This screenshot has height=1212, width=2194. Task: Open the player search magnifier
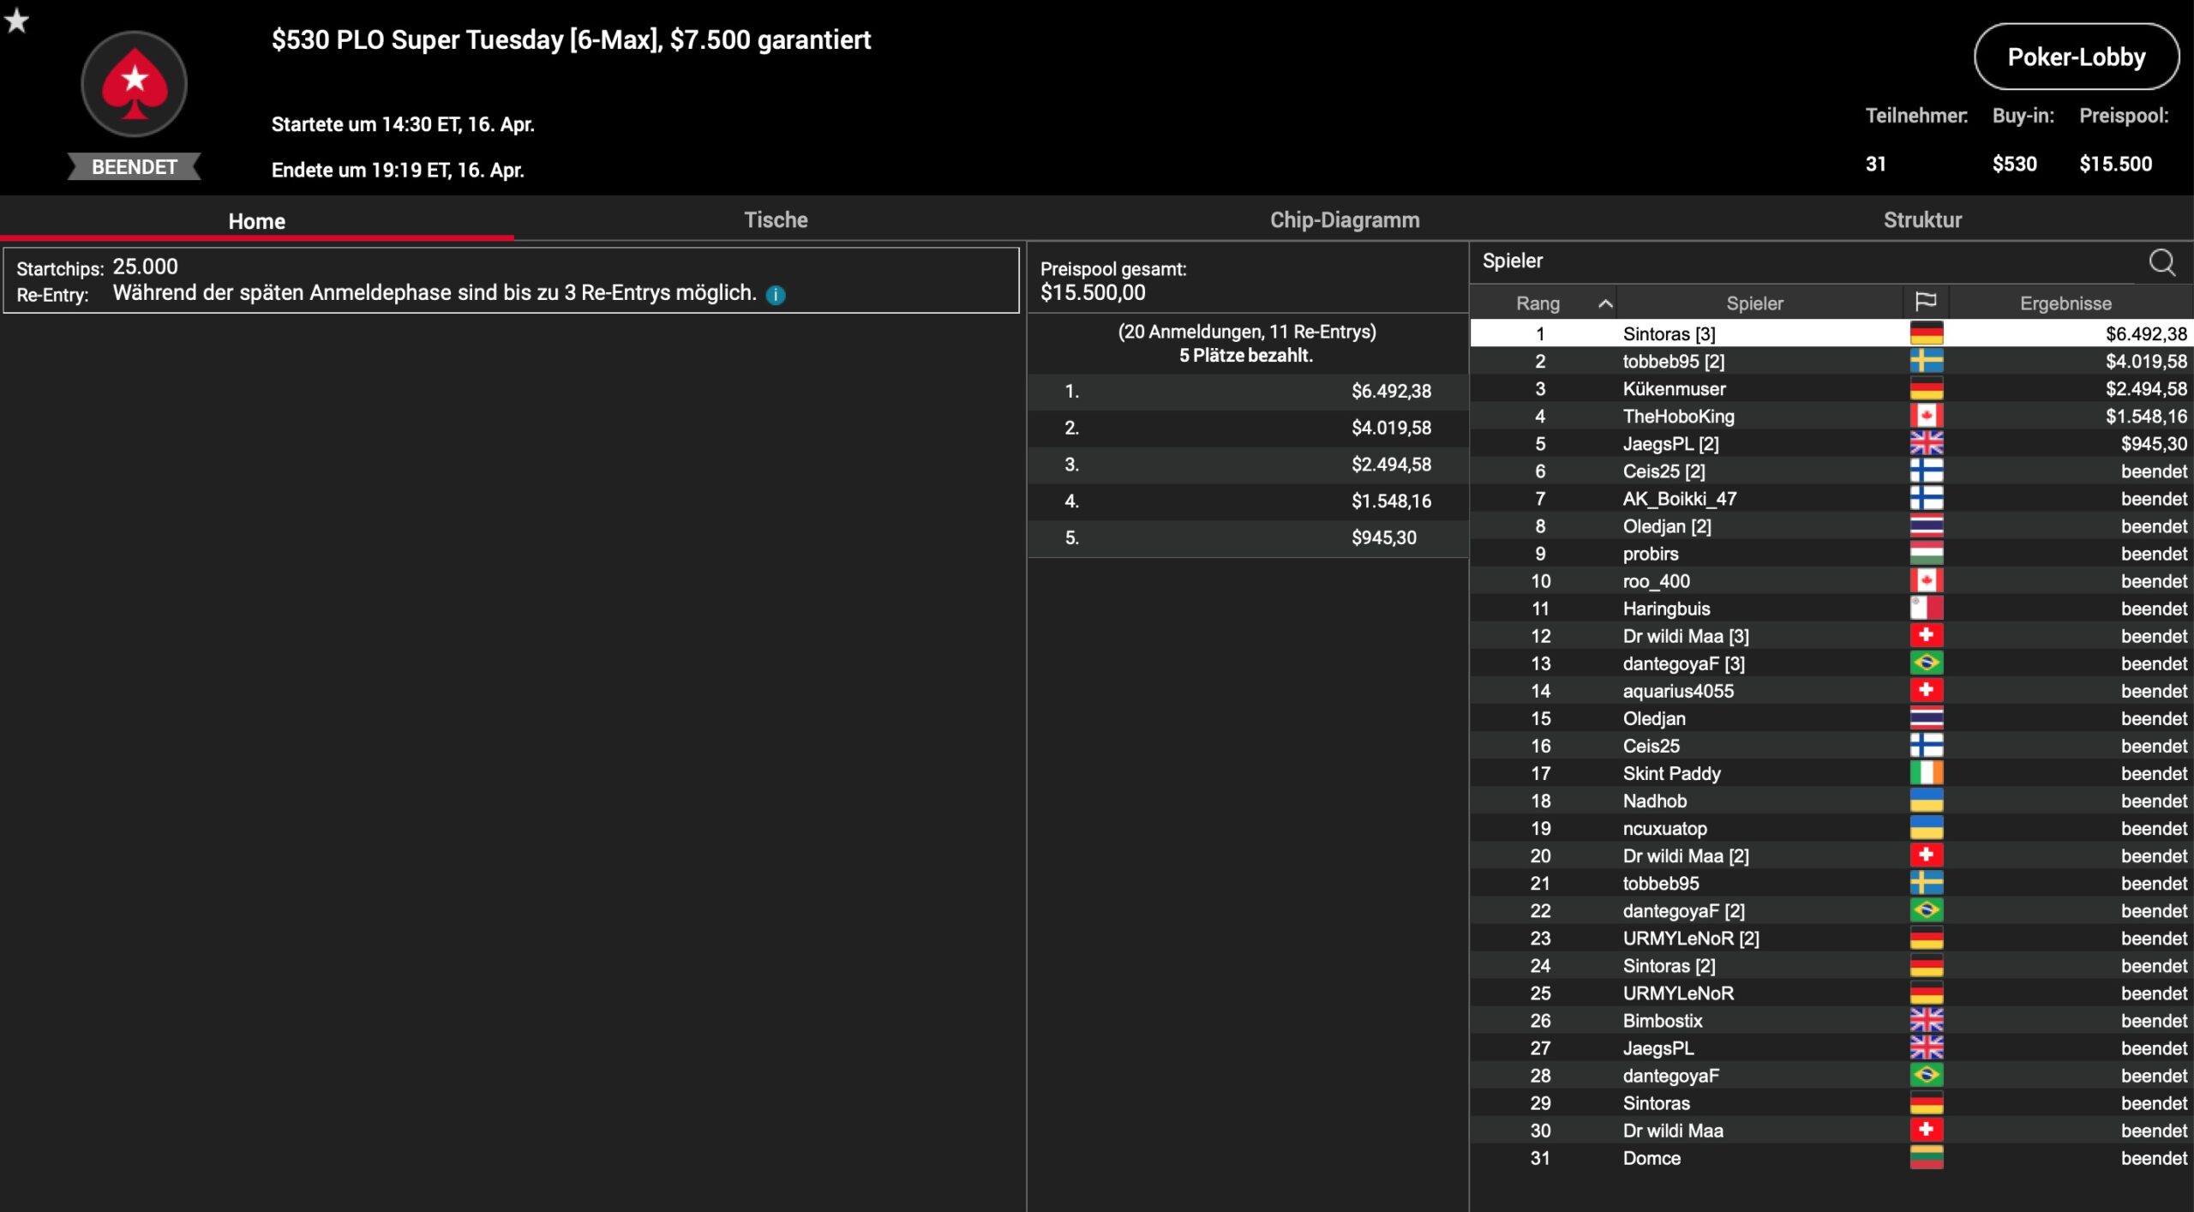(2161, 262)
